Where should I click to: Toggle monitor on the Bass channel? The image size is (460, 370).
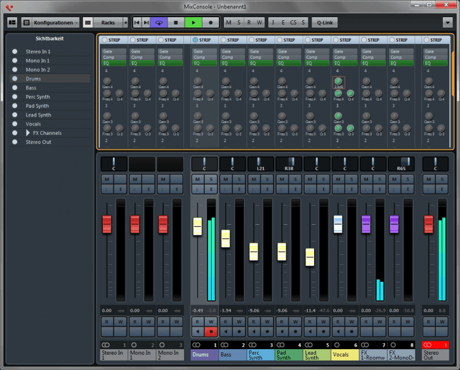(226, 331)
